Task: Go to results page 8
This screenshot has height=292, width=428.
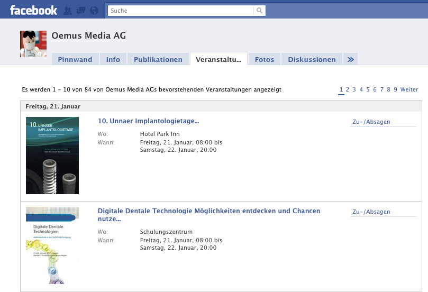Action: 389,89
